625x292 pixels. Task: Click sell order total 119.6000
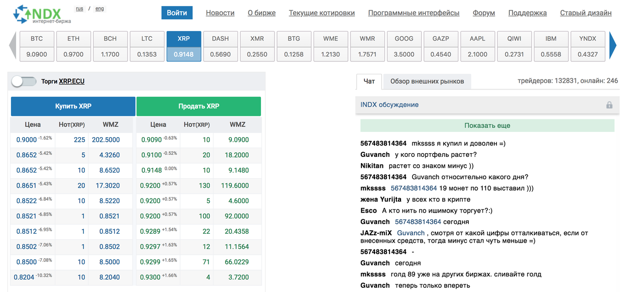click(235, 185)
